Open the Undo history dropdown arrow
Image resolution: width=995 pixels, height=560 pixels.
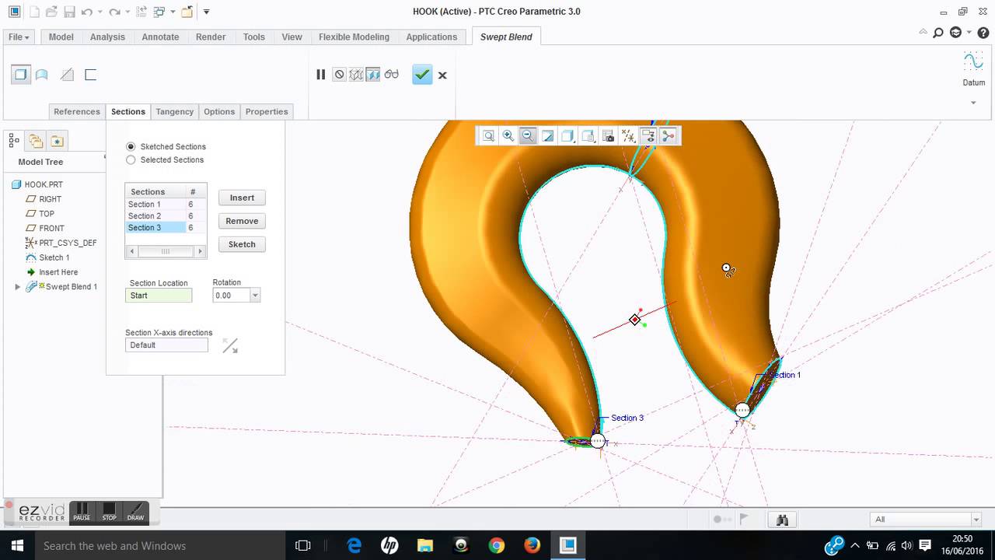(x=99, y=12)
